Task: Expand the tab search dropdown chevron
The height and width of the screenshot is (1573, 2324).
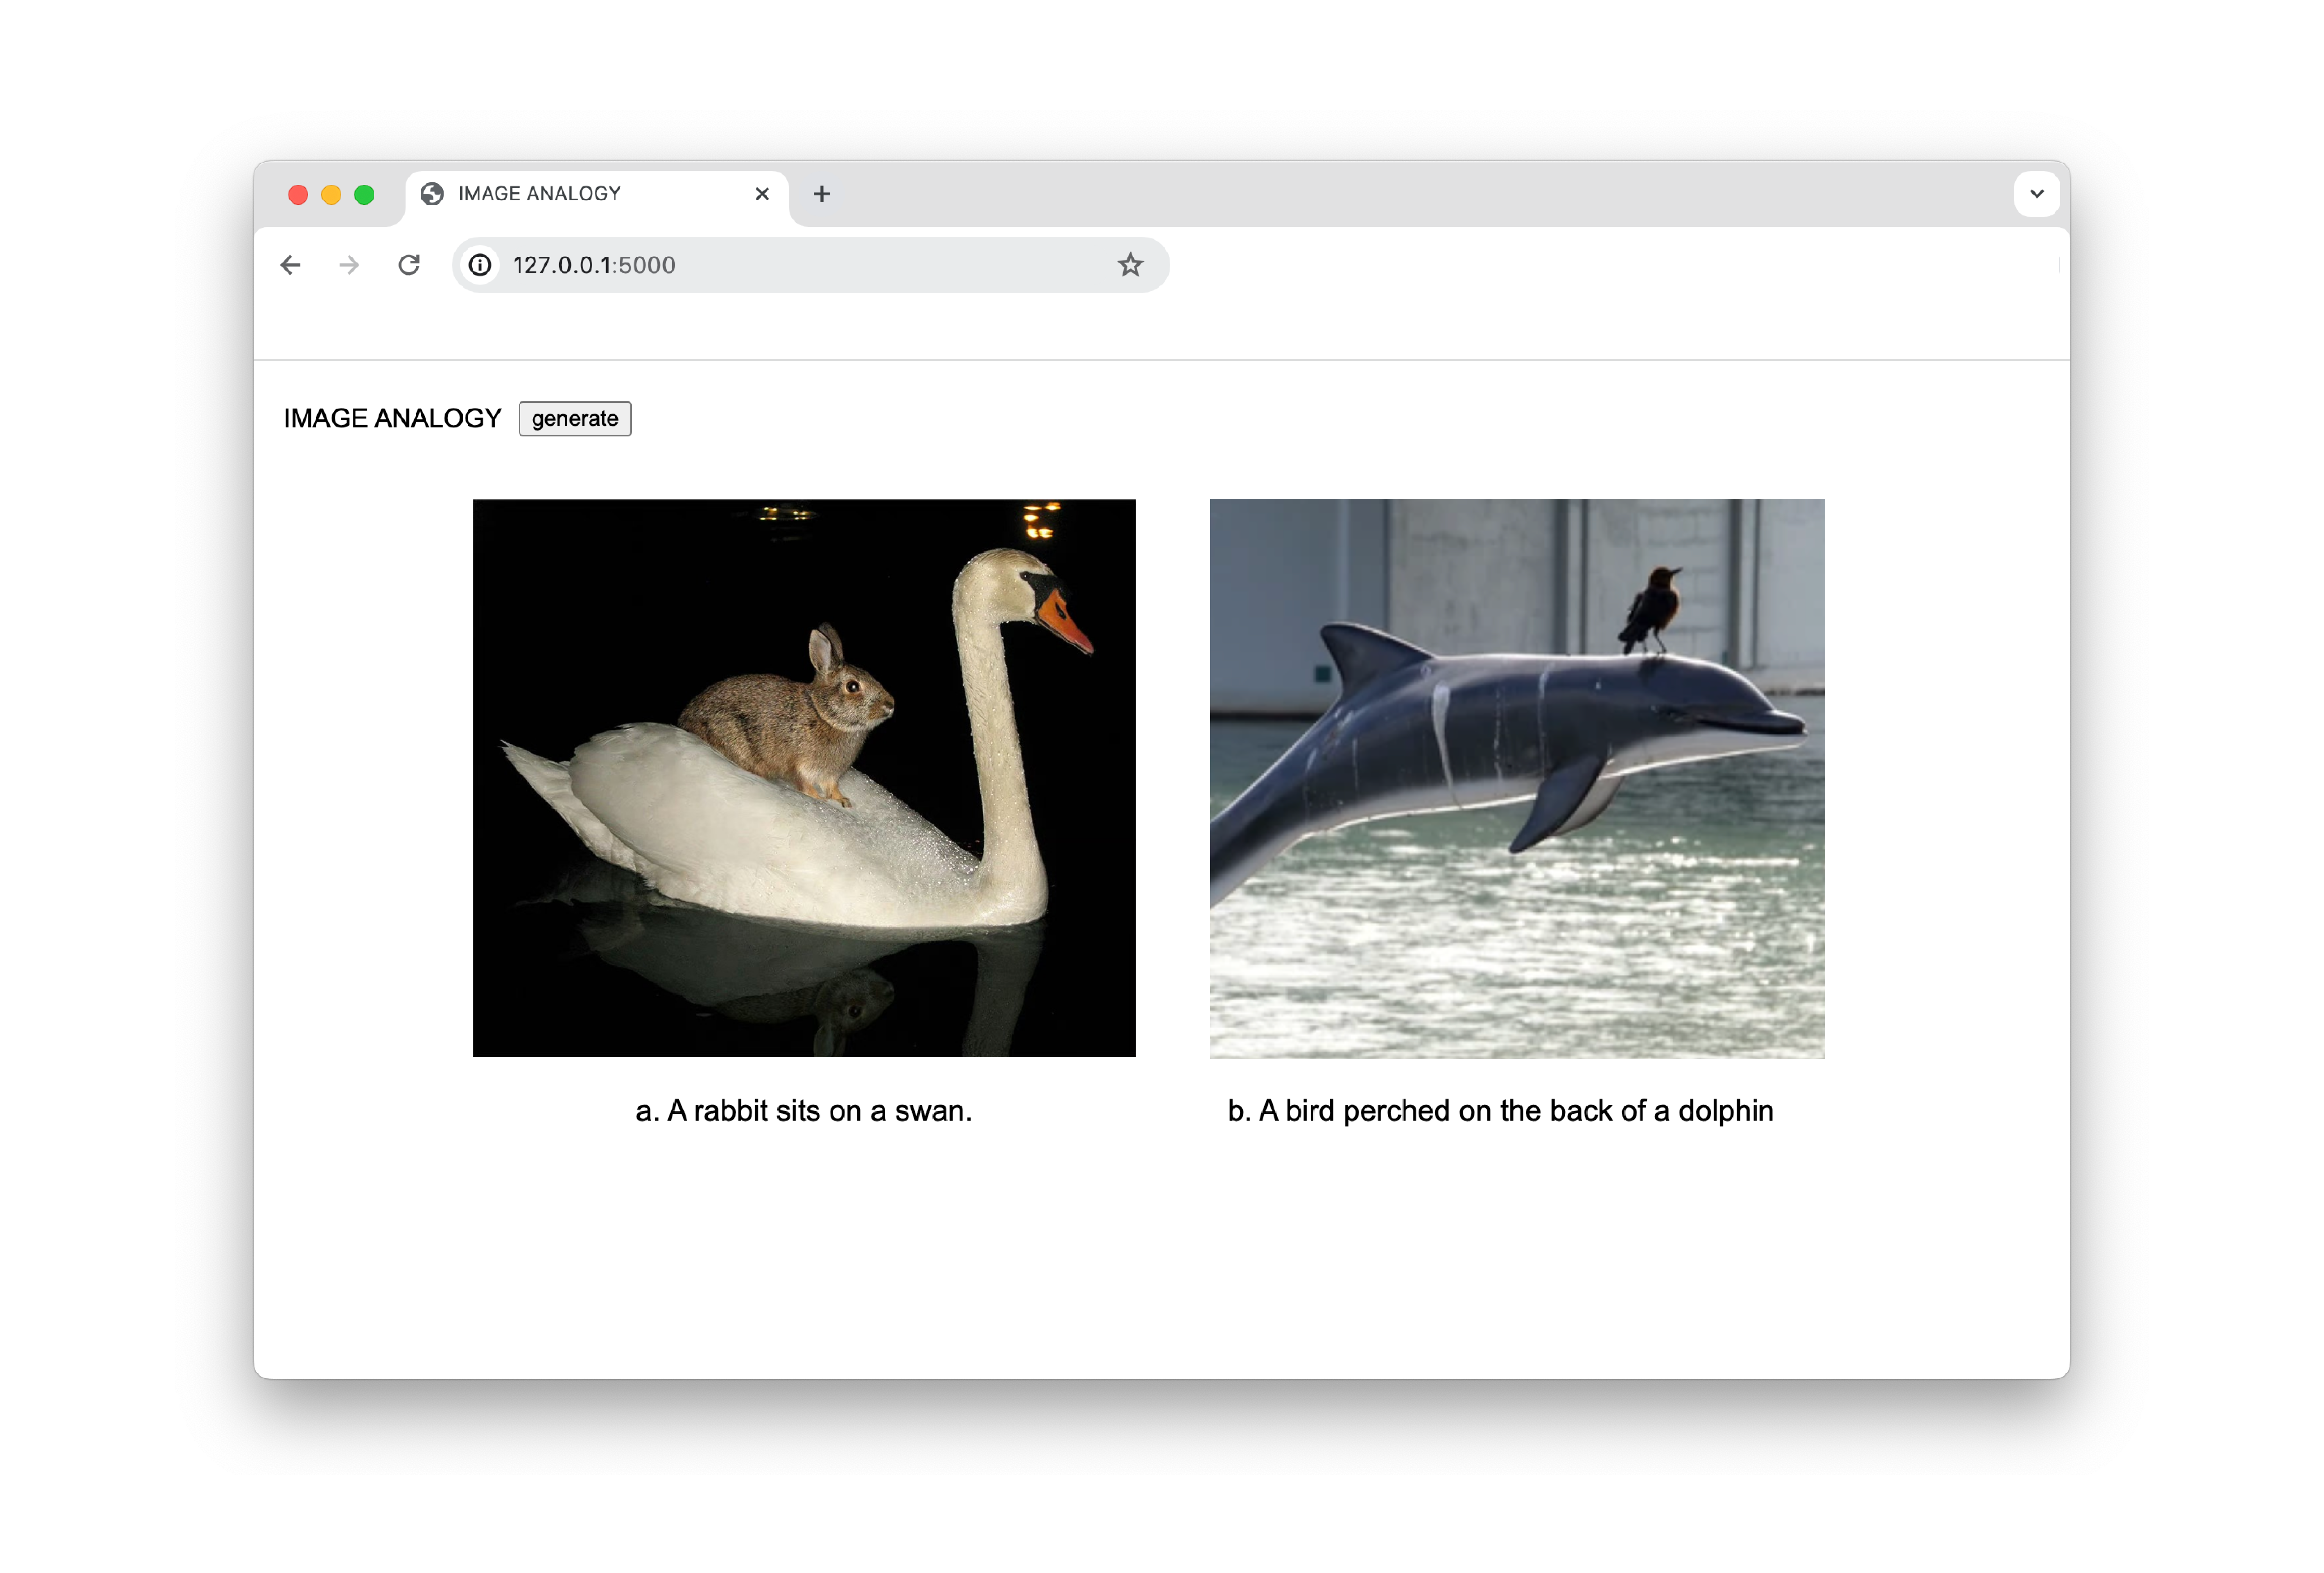Action: (x=2036, y=194)
